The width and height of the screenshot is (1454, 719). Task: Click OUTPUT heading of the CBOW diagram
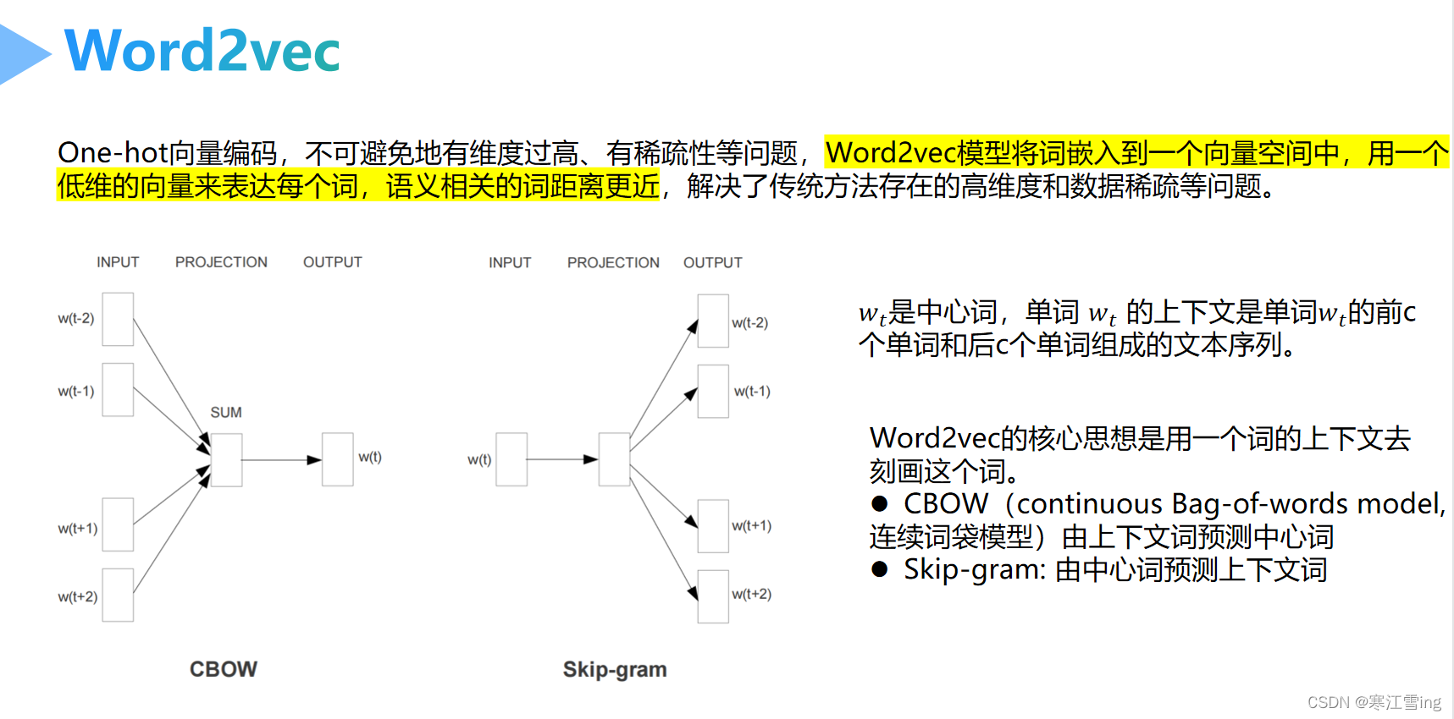(333, 262)
